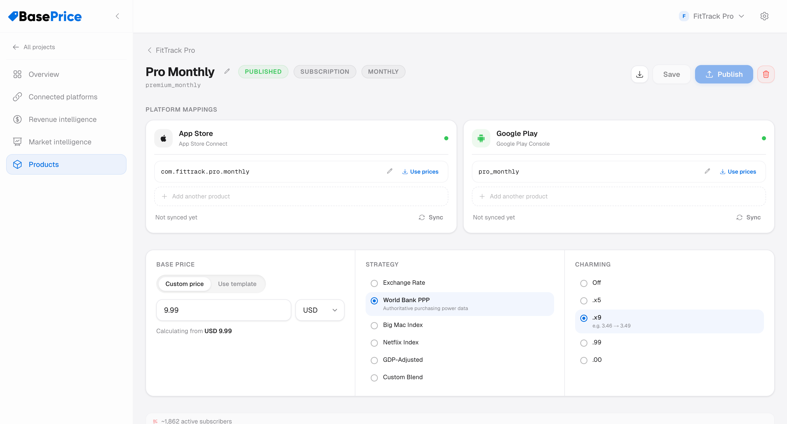Select the .99 charming option

(x=669, y=343)
